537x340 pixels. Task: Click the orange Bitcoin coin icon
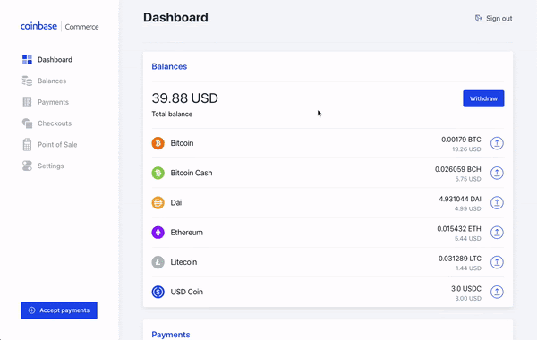pyautogui.click(x=158, y=143)
